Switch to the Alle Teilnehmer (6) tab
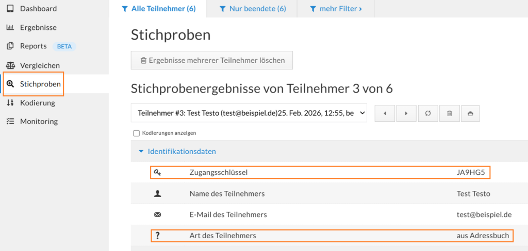This screenshot has width=528, height=251. (158, 9)
